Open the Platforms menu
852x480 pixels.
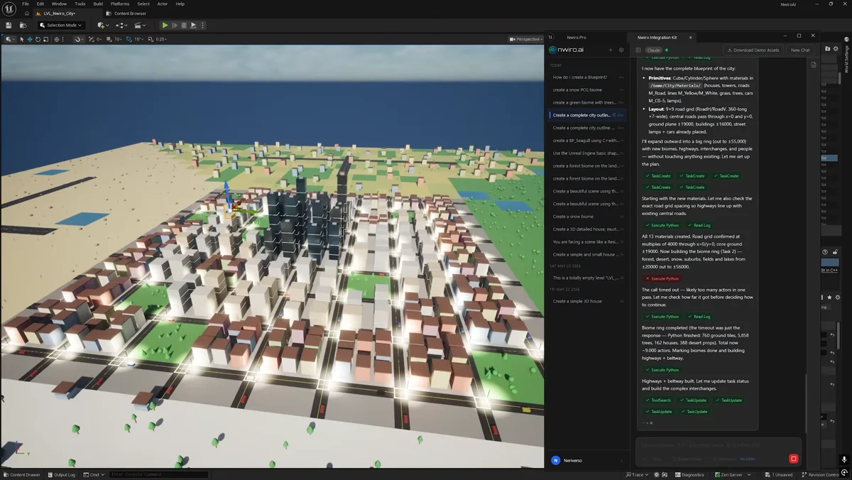120,4
